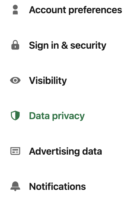Click the 'Visibility' text label
Screen dimensions: 128x199
click(48, 81)
